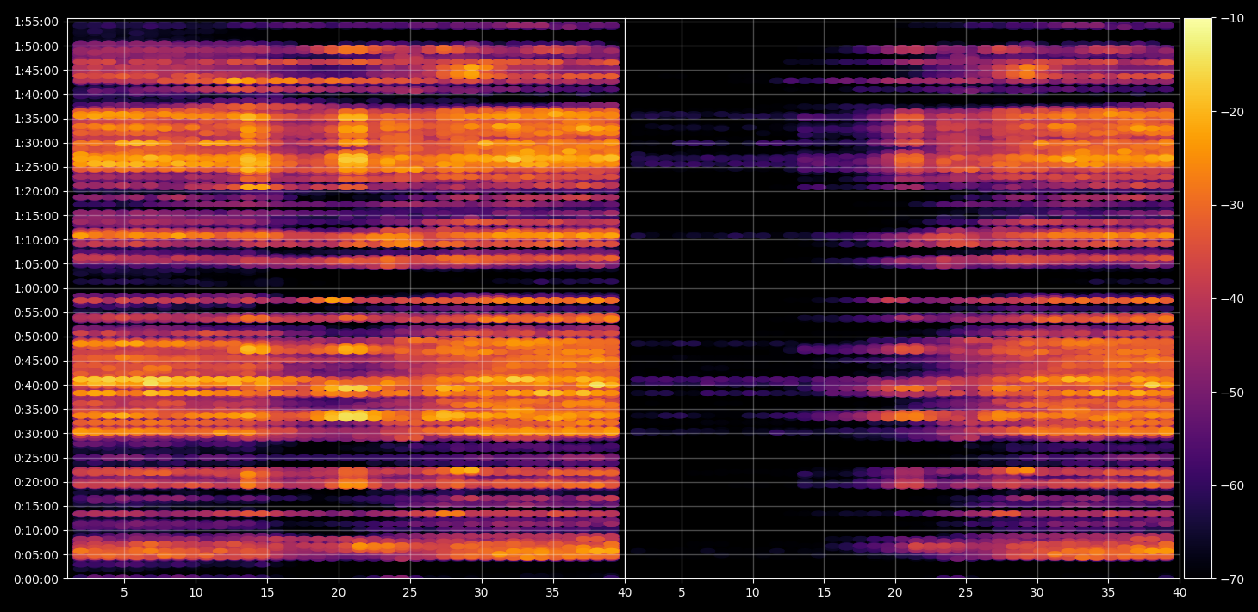
Task: Click x-axis tick 30 under the right heatmap
Action: (1037, 593)
